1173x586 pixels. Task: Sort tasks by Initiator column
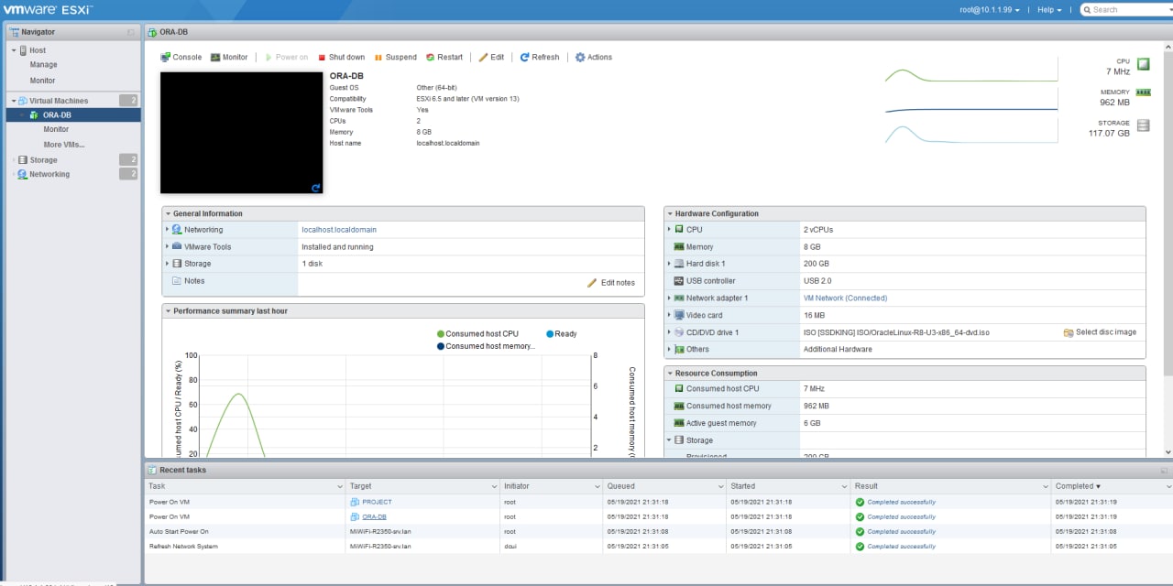pos(551,486)
